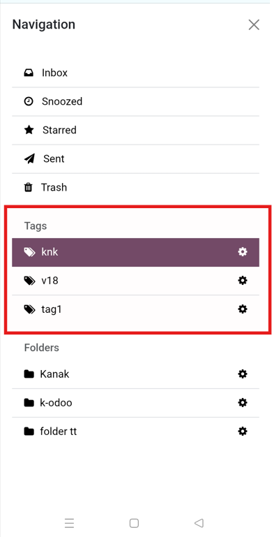Screen dimensions: 272x537
Task: Select the knk tag
Action: click(135, 252)
